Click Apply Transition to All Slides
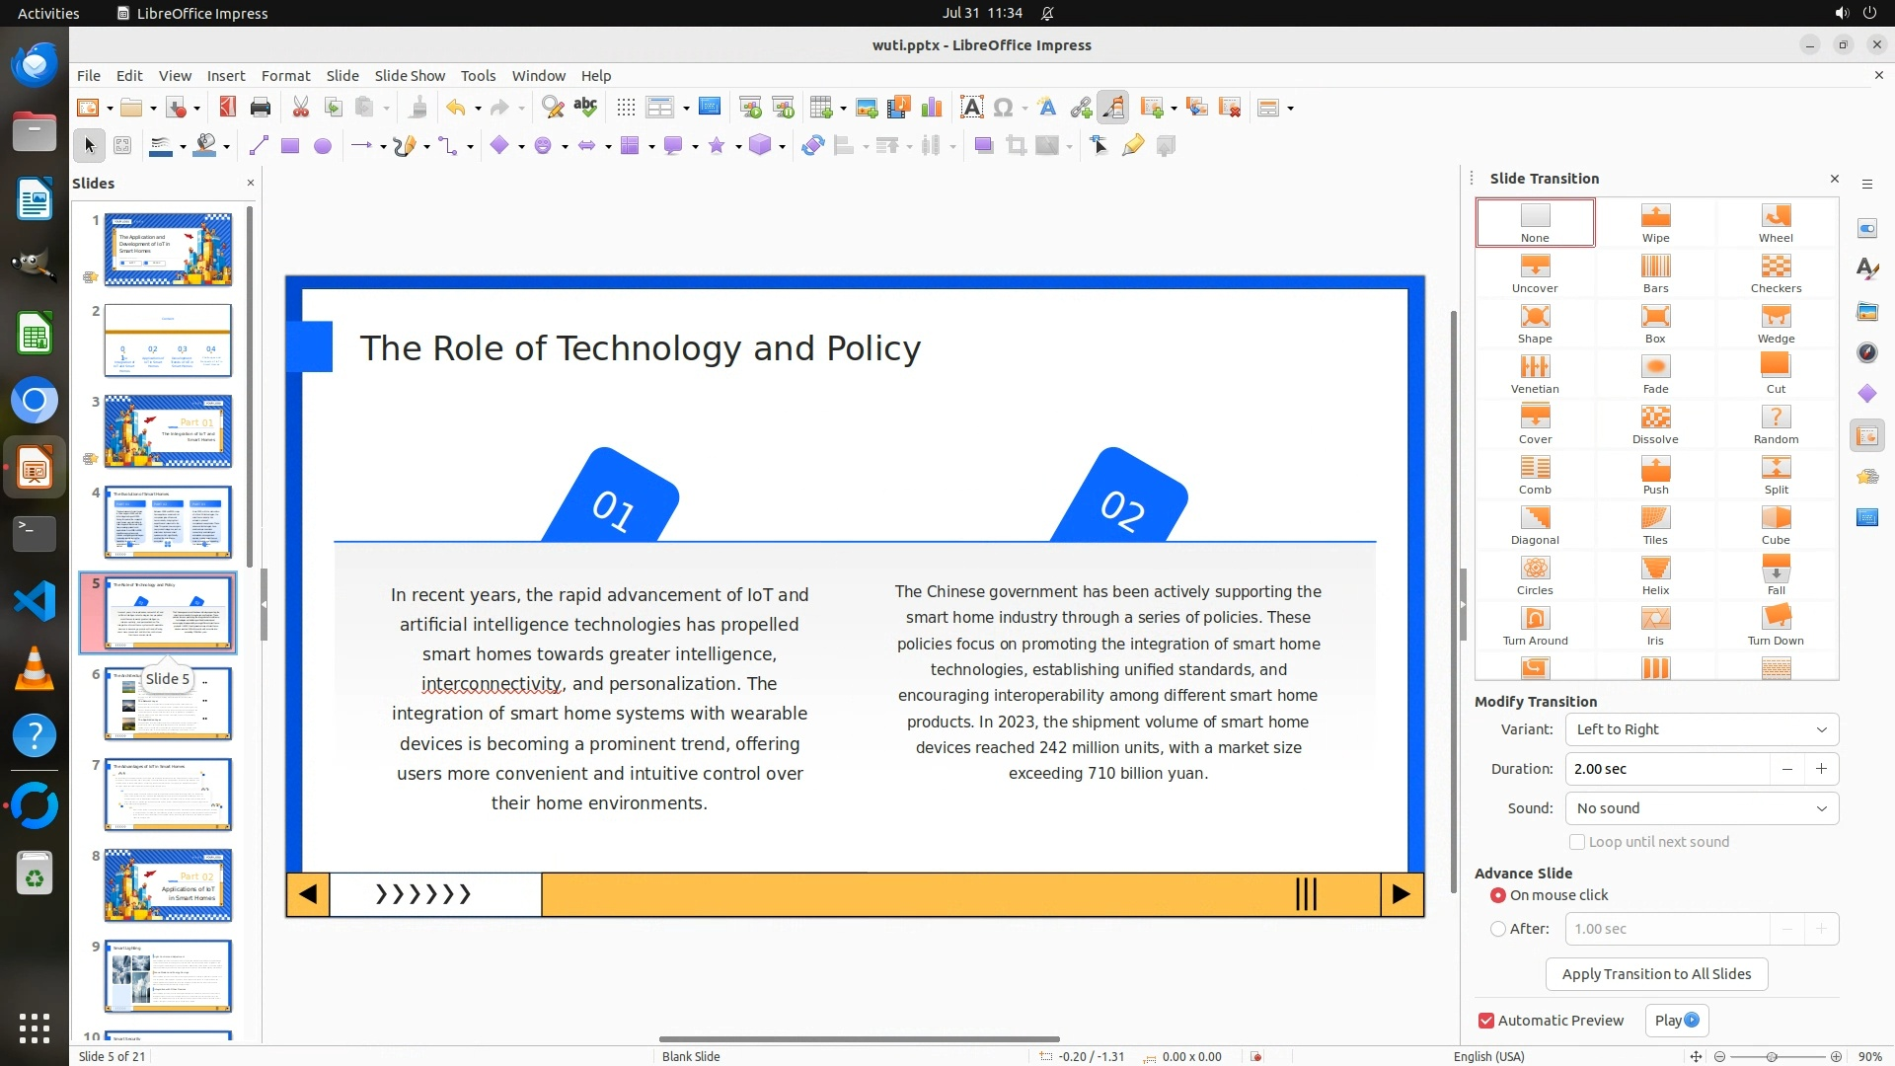The width and height of the screenshot is (1895, 1066). click(x=1655, y=973)
